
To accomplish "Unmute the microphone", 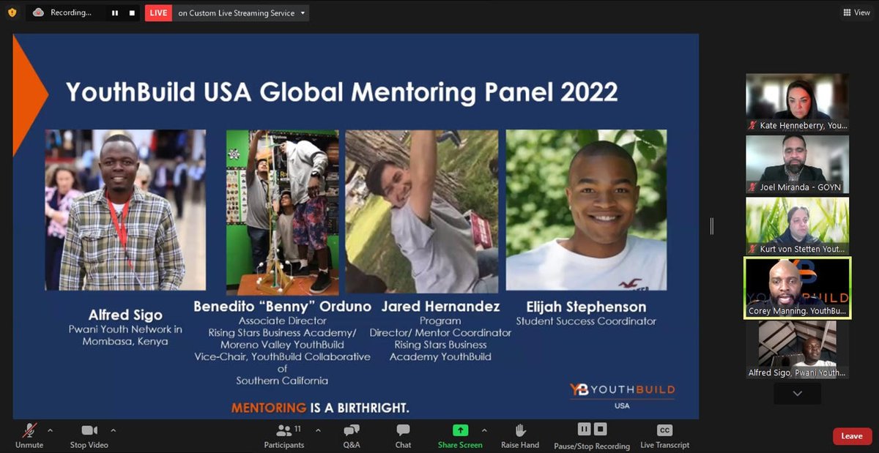I will (x=29, y=436).
